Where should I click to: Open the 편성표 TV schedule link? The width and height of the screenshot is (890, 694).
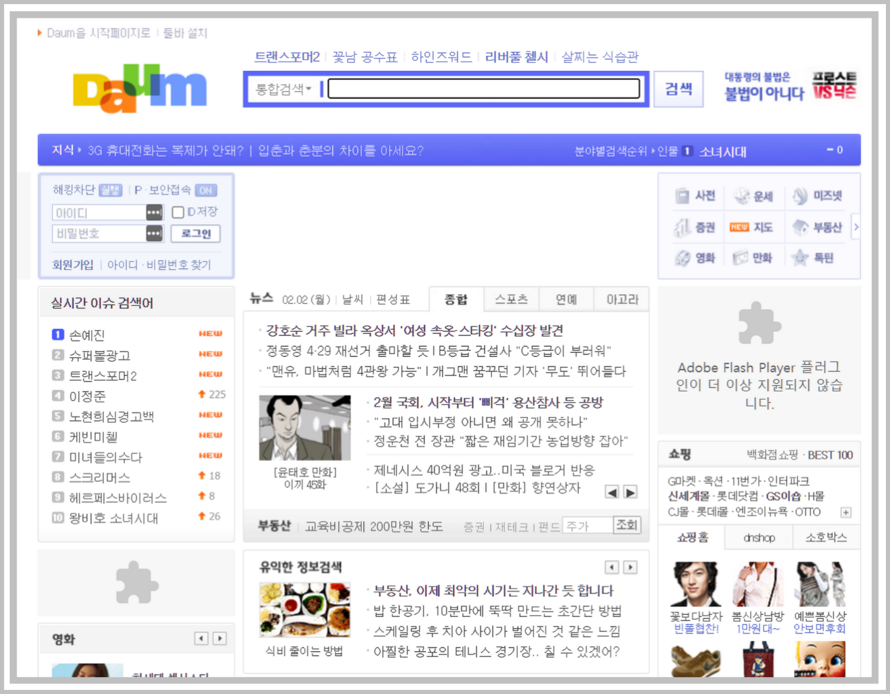click(393, 299)
